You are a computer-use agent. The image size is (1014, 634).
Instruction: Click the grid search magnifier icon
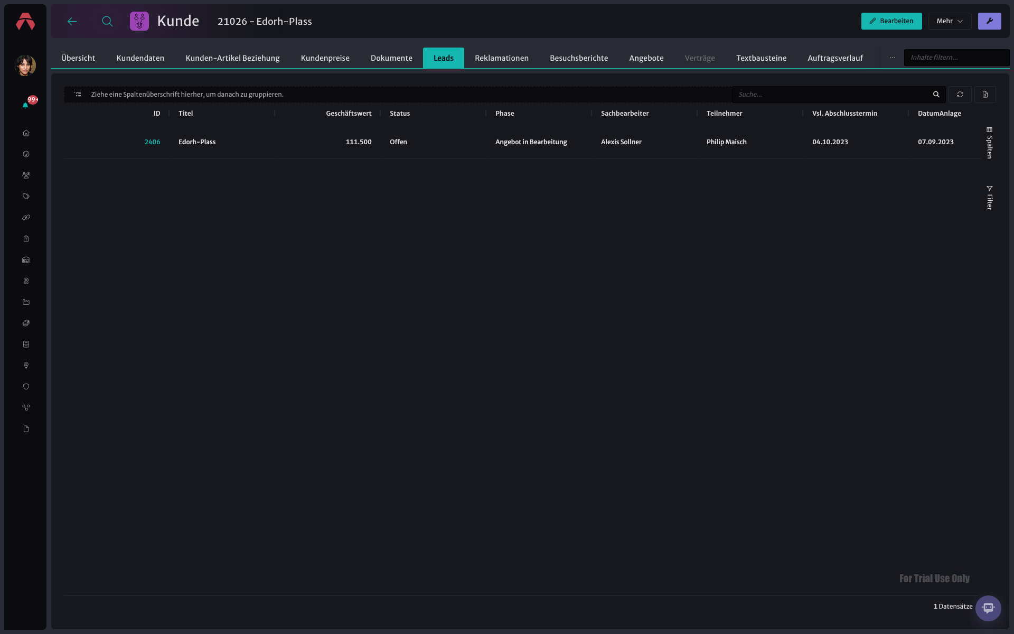point(936,95)
